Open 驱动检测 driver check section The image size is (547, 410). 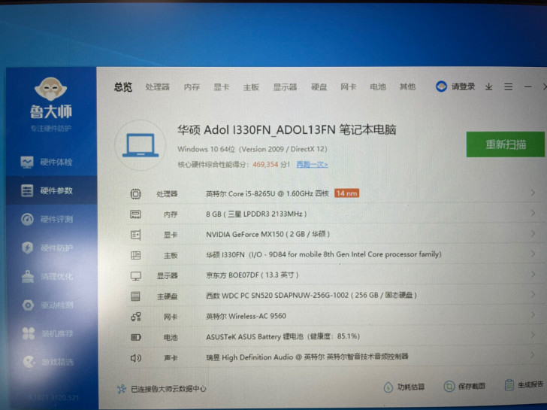point(47,305)
